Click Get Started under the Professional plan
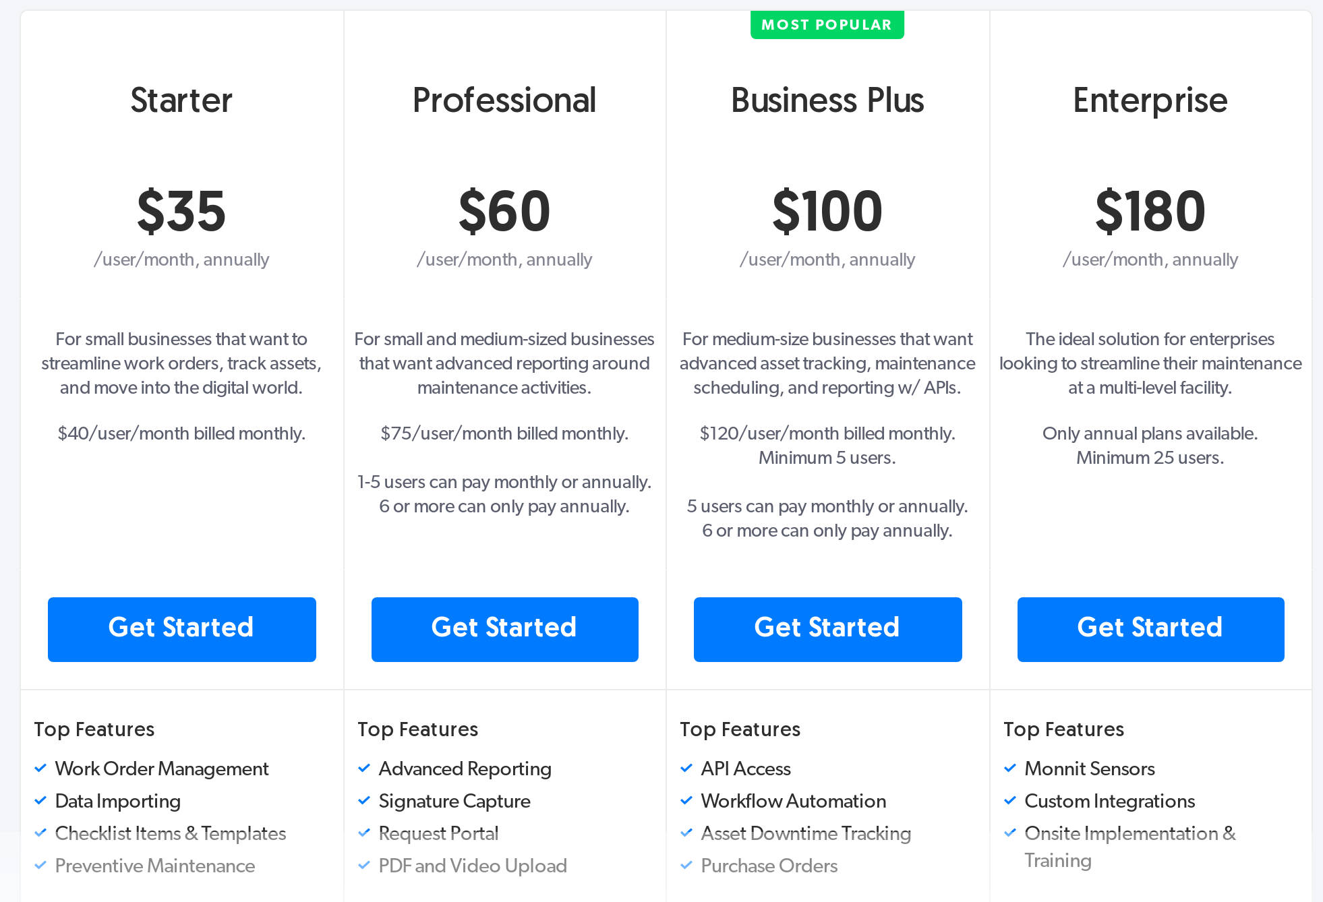 (x=504, y=628)
